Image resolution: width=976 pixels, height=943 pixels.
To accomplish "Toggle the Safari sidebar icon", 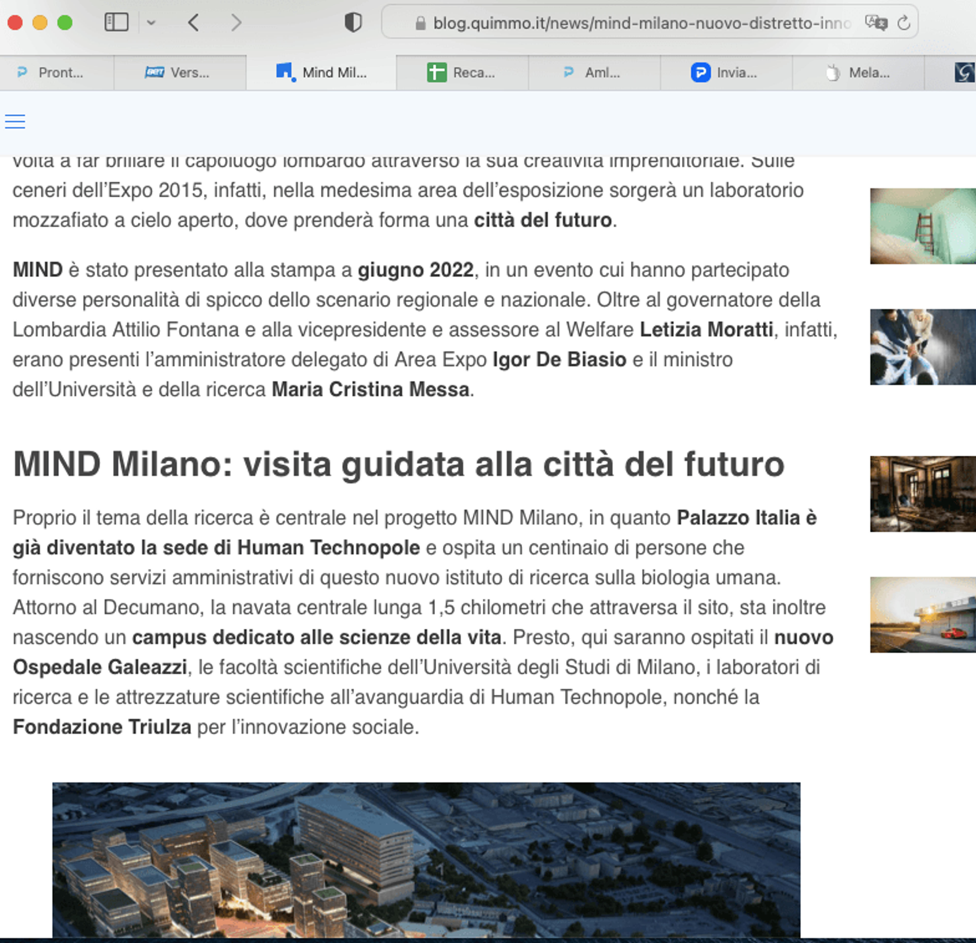I will [116, 22].
